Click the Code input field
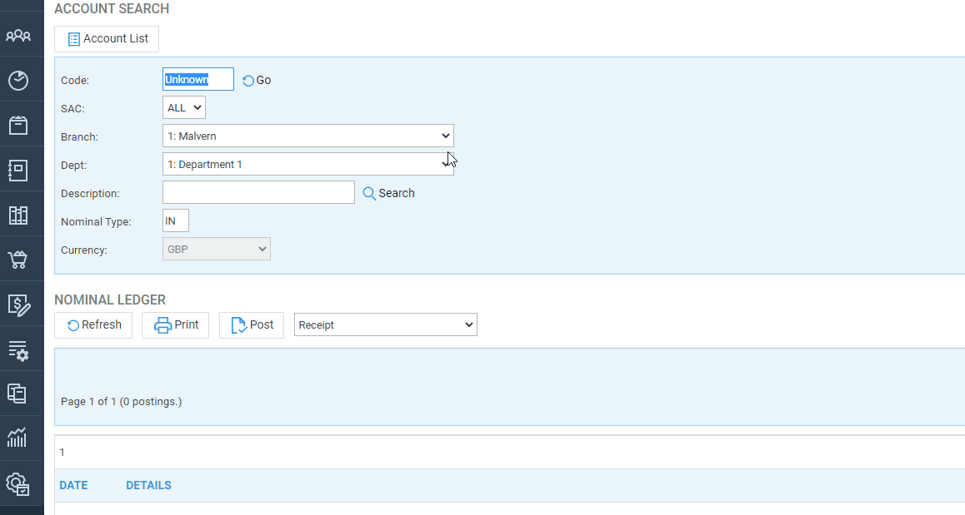 point(198,79)
